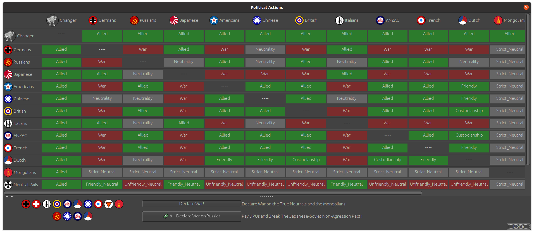Viewport: 534px width, 233px height.
Task: Click the Chinese sun icon in the column header
Action: coord(257,20)
